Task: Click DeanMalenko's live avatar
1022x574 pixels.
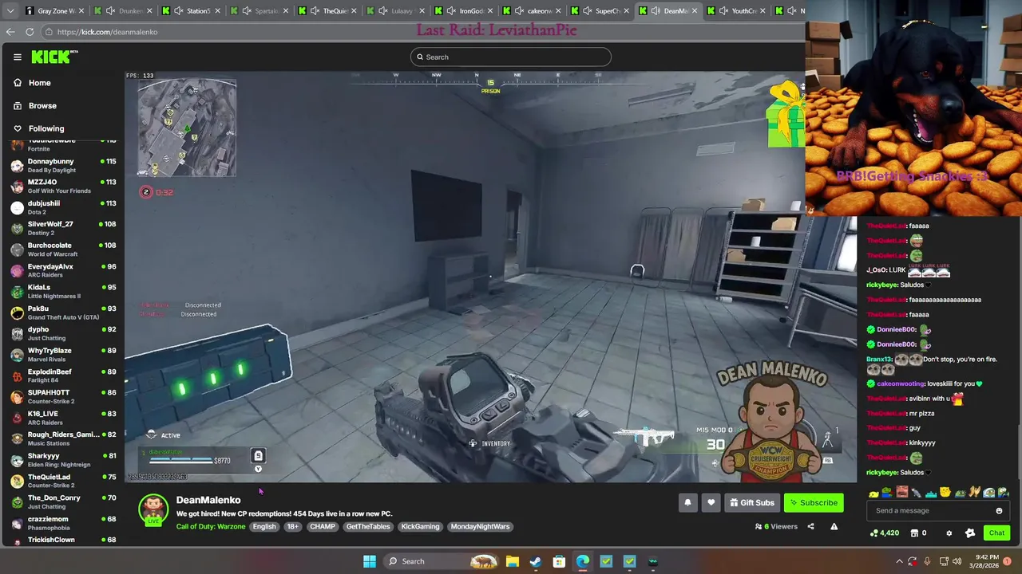Action: click(153, 510)
